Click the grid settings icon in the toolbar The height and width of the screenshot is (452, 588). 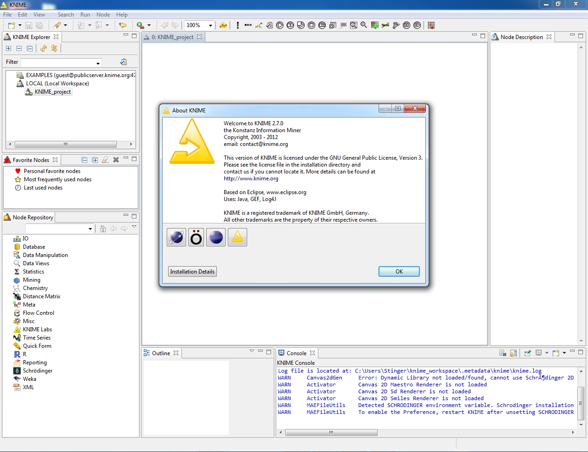431,25
